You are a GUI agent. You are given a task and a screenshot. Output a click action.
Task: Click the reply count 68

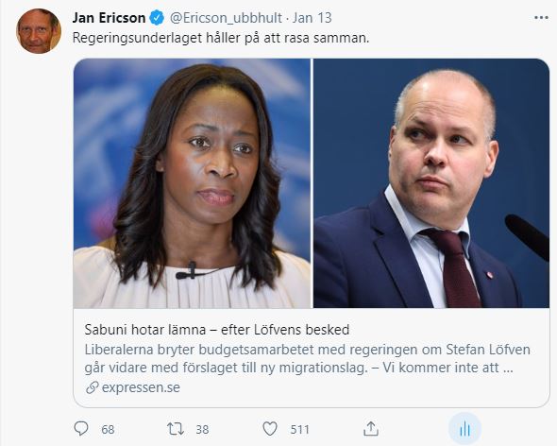(108, 430)
